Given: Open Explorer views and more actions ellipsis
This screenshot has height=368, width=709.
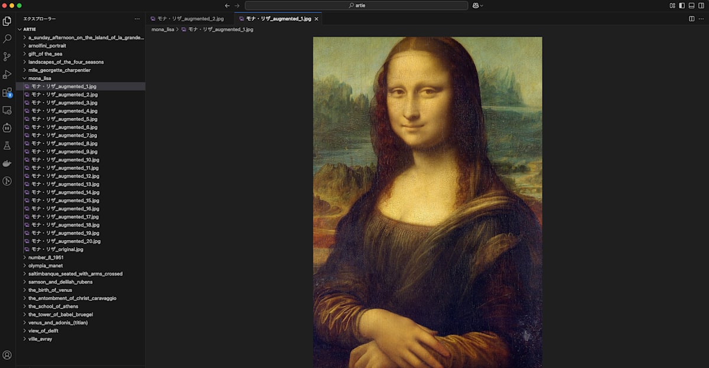Looking at the screenshot, I should coord(137,19).
